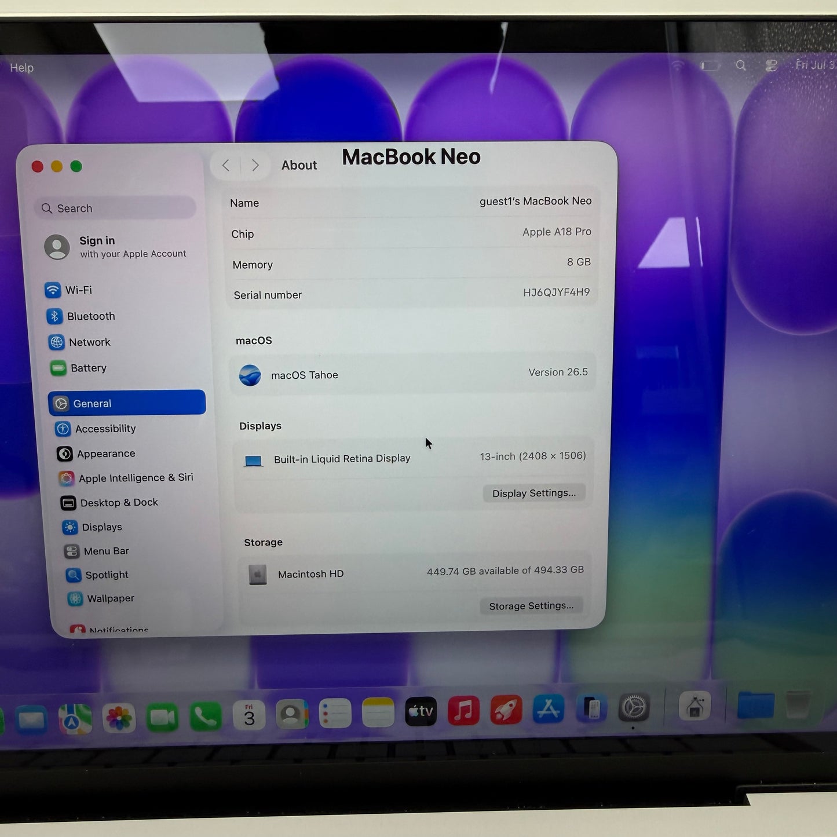Click Sign in with your Apple Account
This screenshot has height=837, width=837.
(x=116, y=247)
